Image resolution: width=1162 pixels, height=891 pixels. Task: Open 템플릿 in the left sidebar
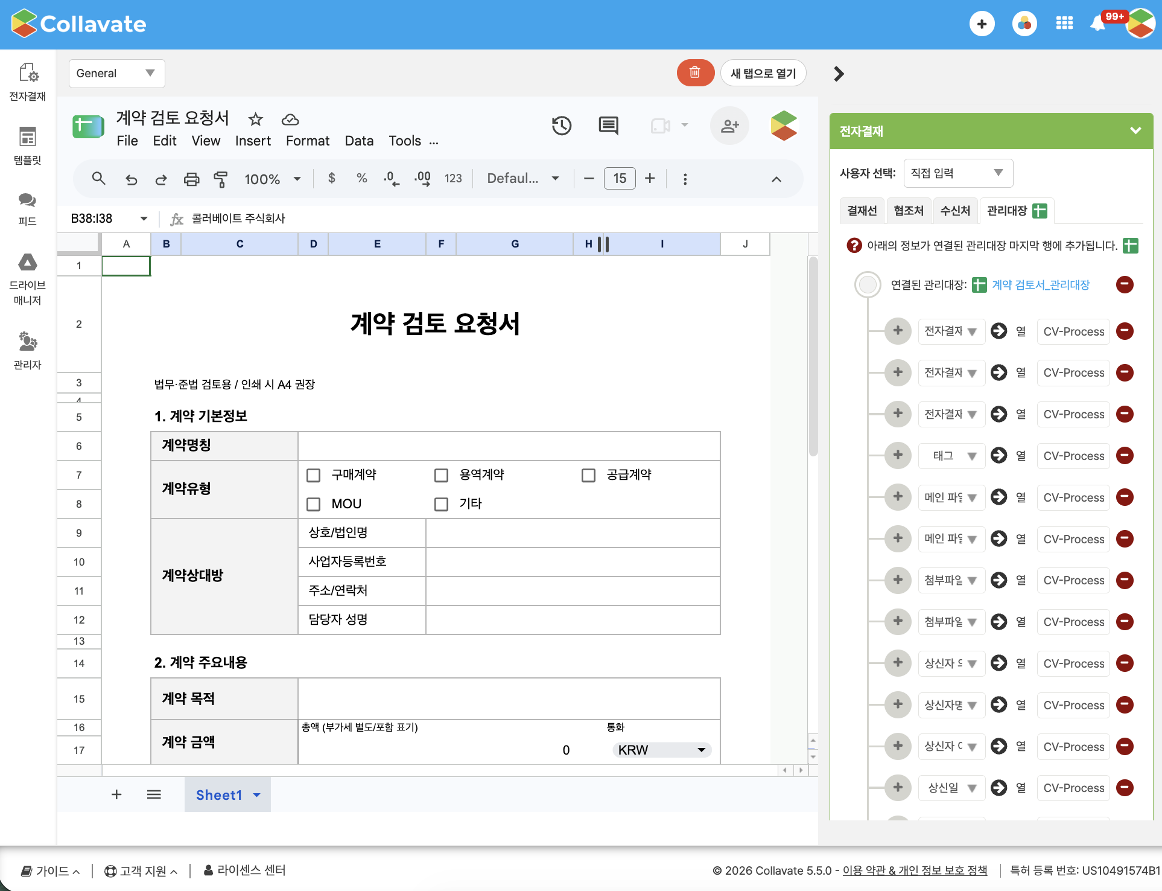point(28,145)
